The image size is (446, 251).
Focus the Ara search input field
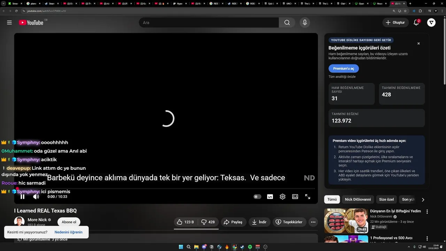[x=209, y=23]
